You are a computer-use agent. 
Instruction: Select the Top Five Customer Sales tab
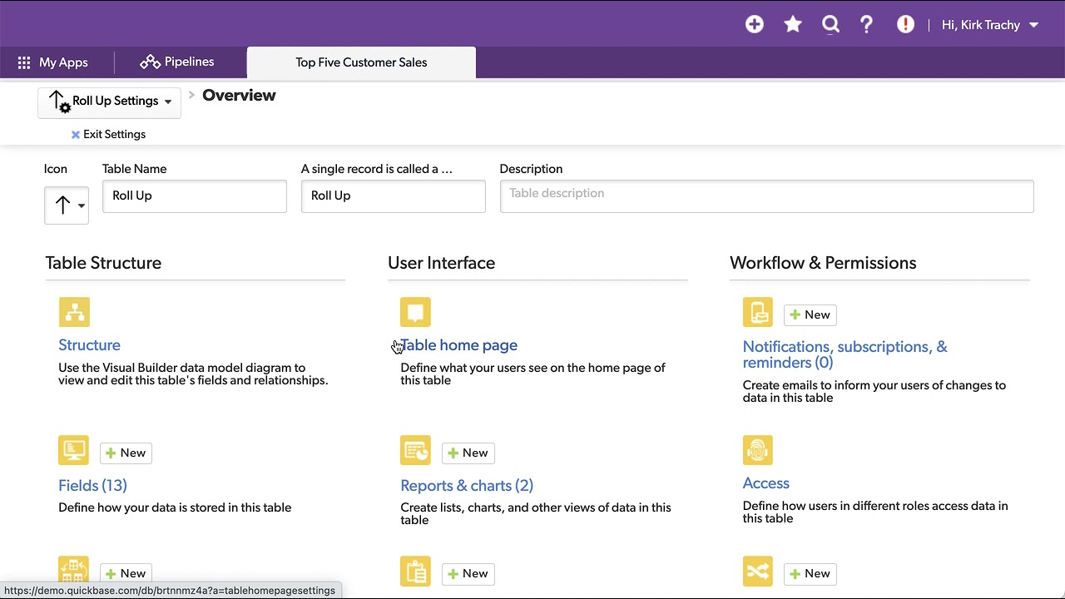click(x=361, y=62)
